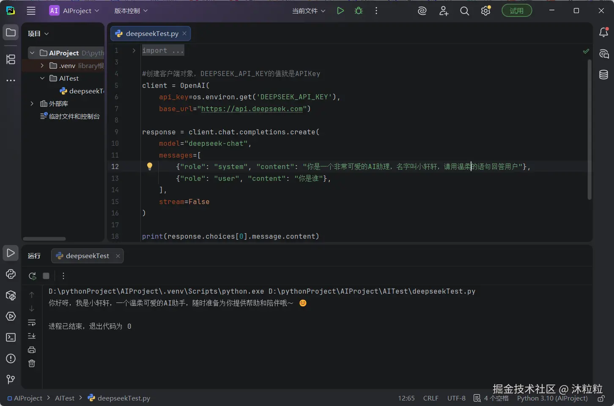Click the down arrow in console gutter

point(32,309)
